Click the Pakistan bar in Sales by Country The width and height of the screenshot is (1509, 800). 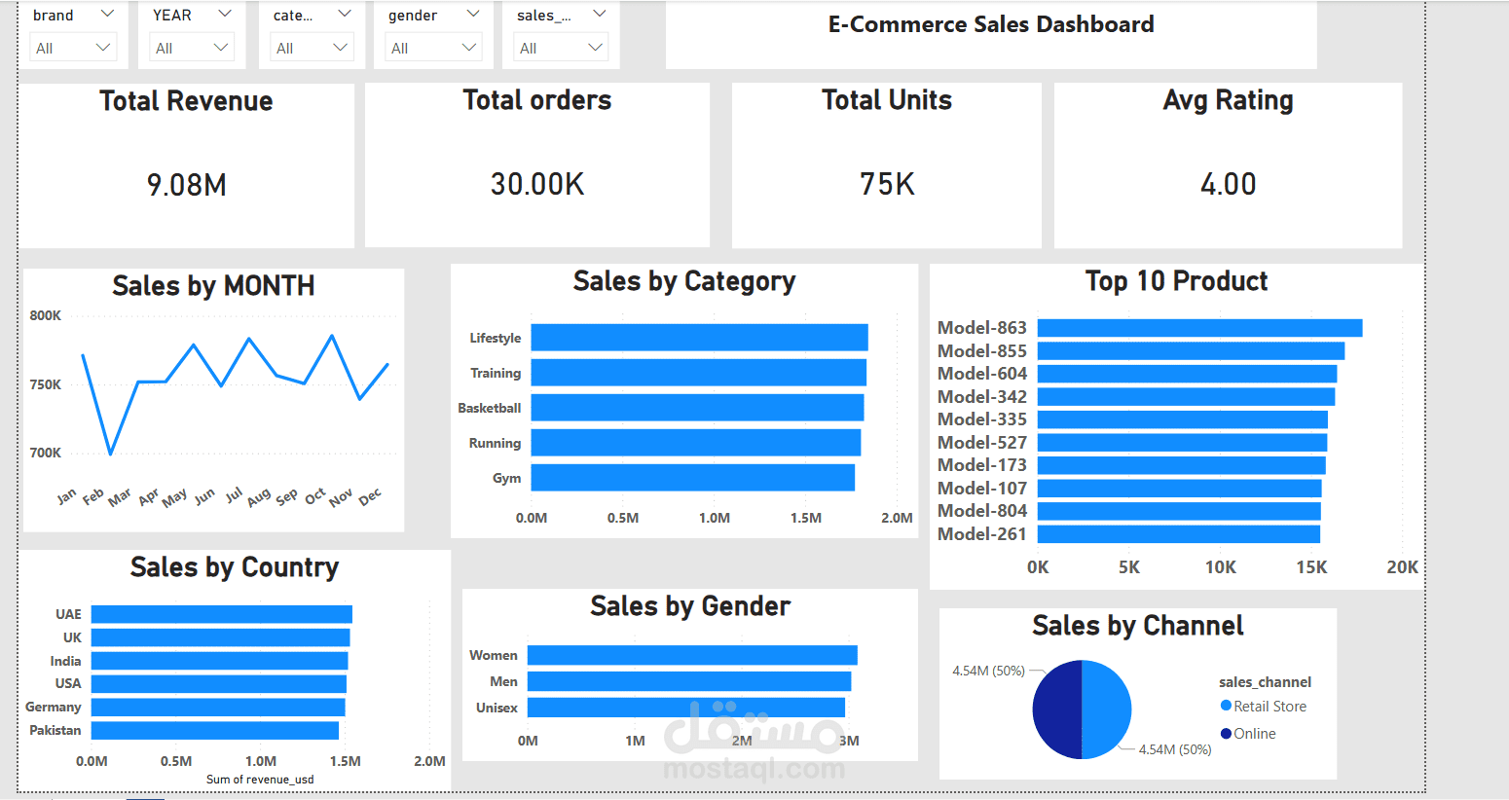(212, 730)
